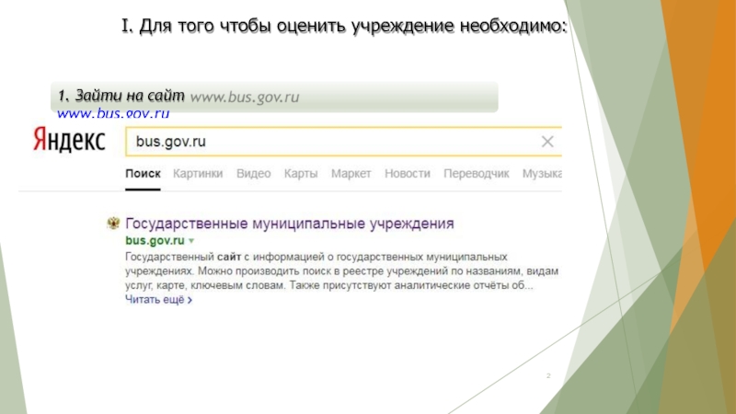Switch to the Новости tab

pos(408,174)
